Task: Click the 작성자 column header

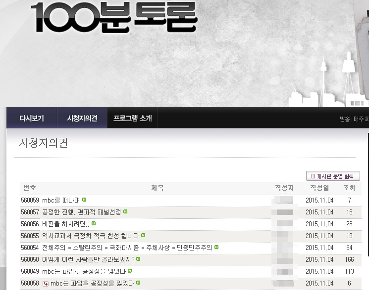Action: [284, 188]
